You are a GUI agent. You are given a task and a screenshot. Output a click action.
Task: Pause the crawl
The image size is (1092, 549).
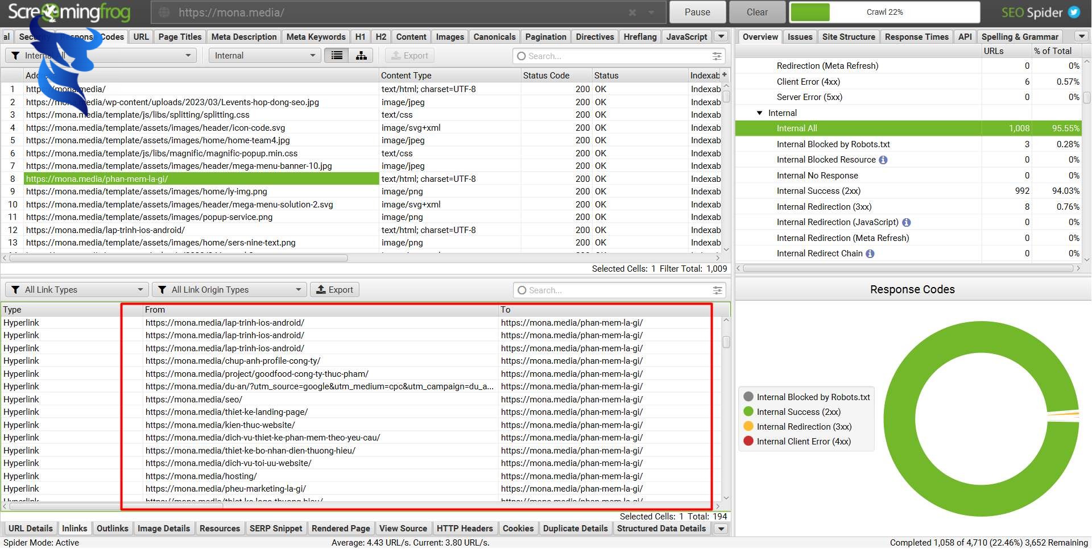click(697, 12)
